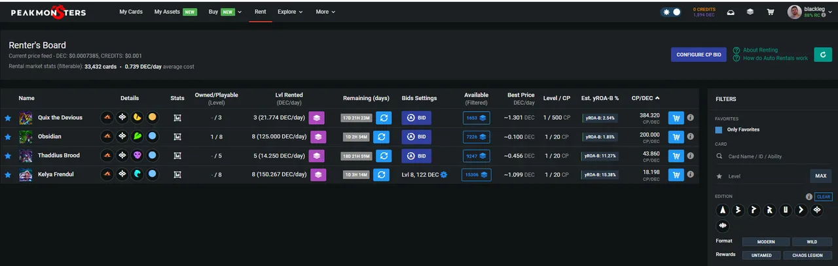Click the purple rented cards button for Kelya Frendul
The width and height of the screenshot is (838, 266).
[317, 175]
